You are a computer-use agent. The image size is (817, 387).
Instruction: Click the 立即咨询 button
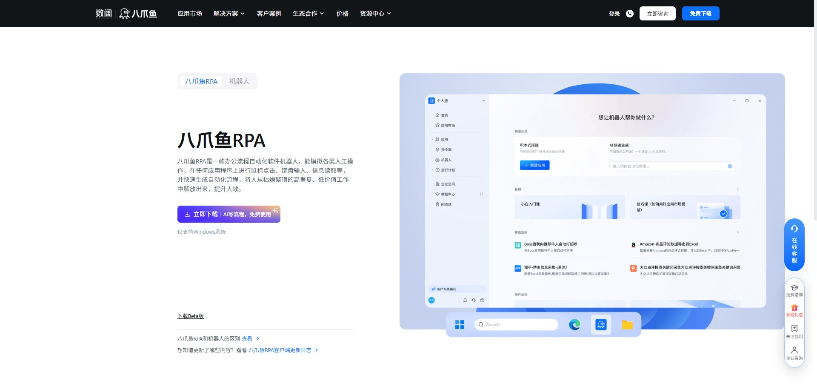coord(657,14)
